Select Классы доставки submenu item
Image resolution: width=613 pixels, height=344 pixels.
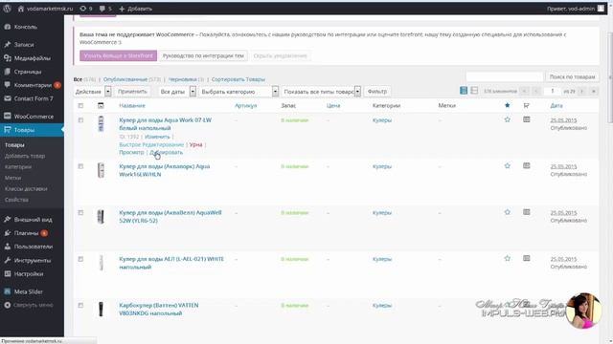26,189
